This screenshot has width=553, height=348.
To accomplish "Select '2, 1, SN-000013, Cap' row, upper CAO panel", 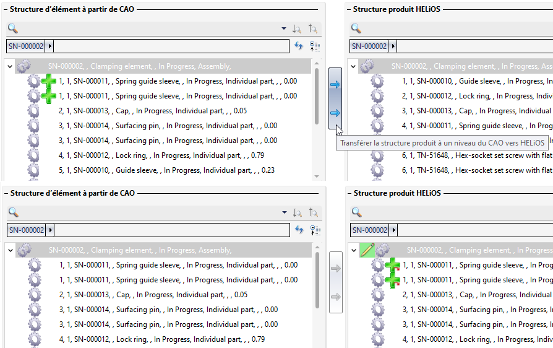I will pyautogui.click(x=153, y=111).
